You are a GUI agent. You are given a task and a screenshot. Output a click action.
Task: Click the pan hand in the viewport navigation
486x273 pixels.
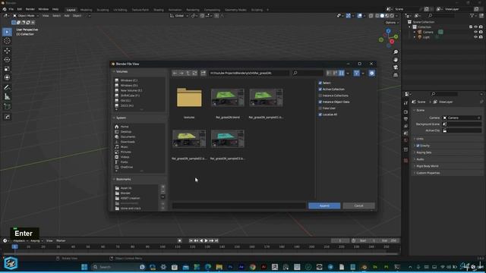[x=396, y=59]
